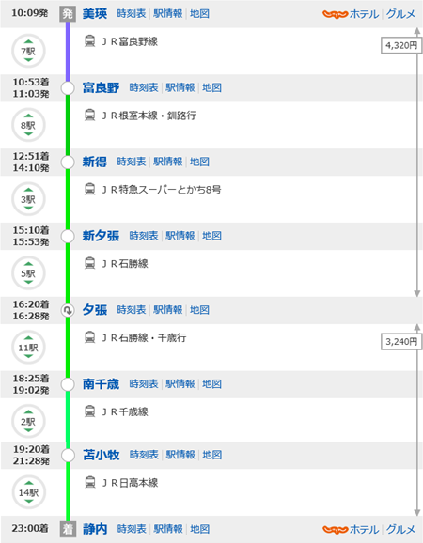Image resolution: width=423 pixels, height=543 pixels.
Task: Expand 5駅 stops on JR石勝線
Action: (x=28, y=273)
